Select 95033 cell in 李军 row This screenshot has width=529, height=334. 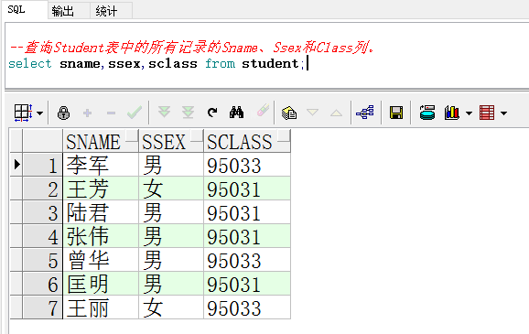tap(247, 166)
